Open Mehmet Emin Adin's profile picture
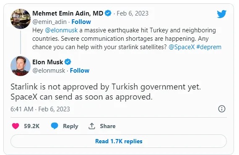This screenshot has width=239, height=155. coord(21,19)
